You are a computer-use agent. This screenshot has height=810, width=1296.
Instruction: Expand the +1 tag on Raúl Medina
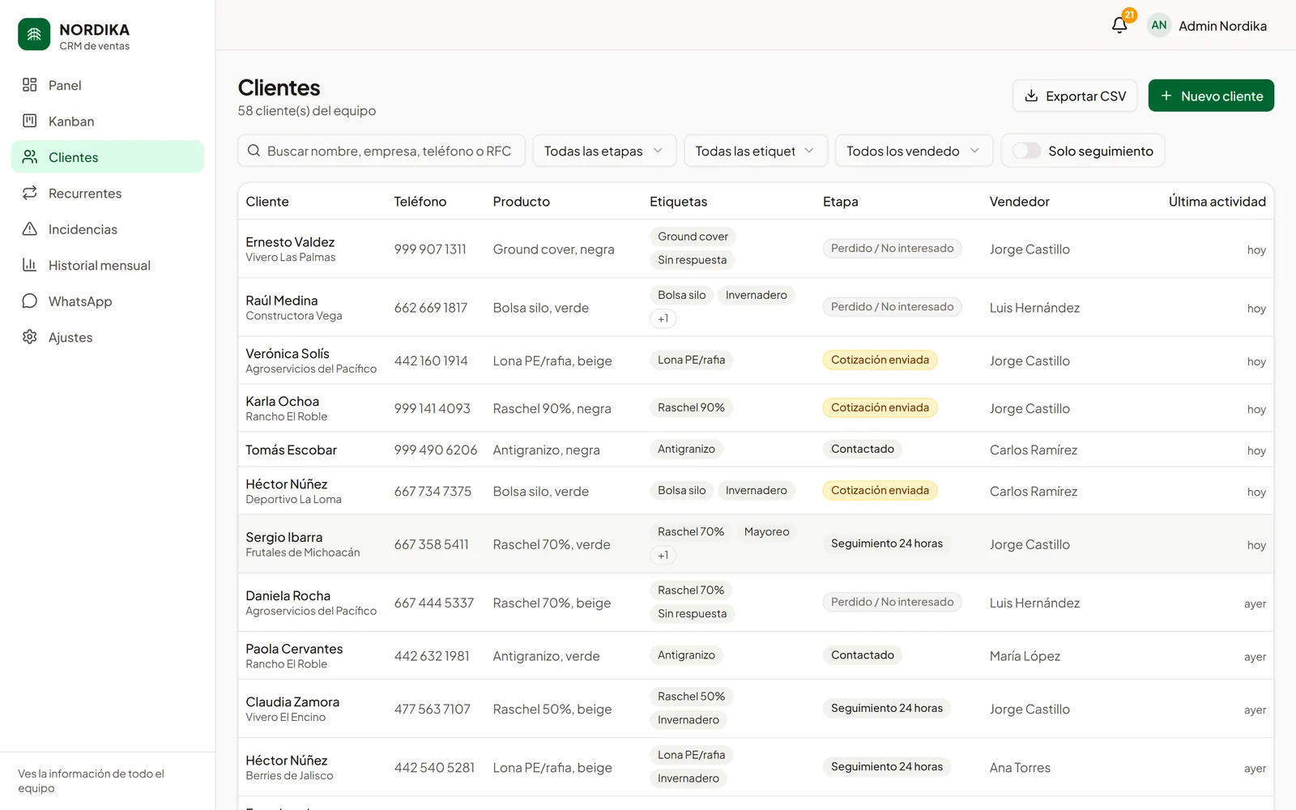(x=663, y=318)
